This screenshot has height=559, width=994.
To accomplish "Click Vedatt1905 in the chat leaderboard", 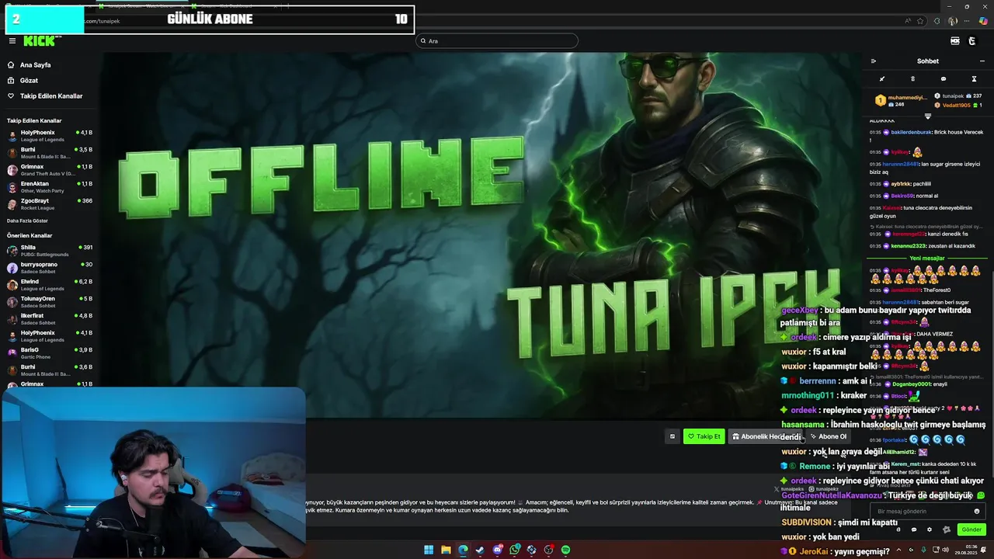I will point(956,105).
